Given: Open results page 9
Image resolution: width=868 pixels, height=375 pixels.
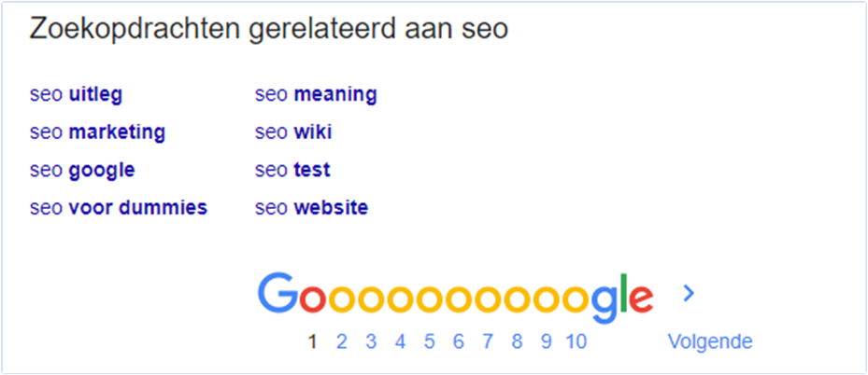Looking at the screenshot, I should [545, 341].
